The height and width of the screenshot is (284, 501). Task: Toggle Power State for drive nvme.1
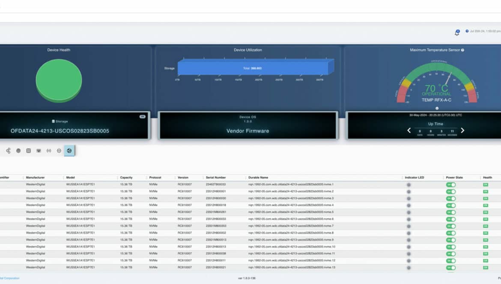451,185
